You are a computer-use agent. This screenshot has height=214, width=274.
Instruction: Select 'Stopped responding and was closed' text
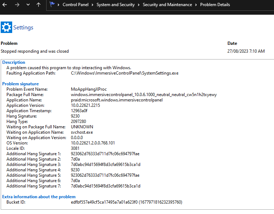point(35,51)
